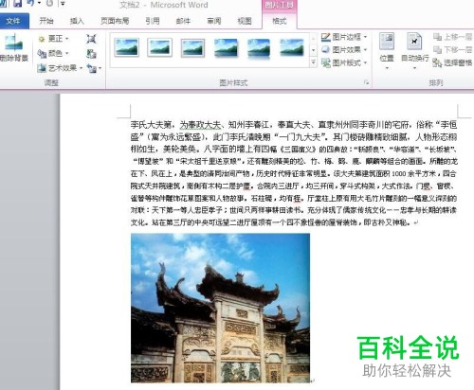474x390 pixels.
Task: Expand the Reset Picture dropdown arrow
Action: [100, 68]
